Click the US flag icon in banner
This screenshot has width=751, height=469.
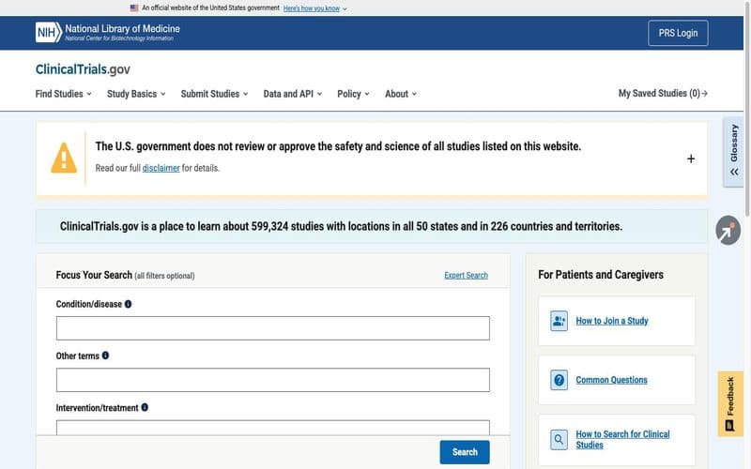click(134, 8)
